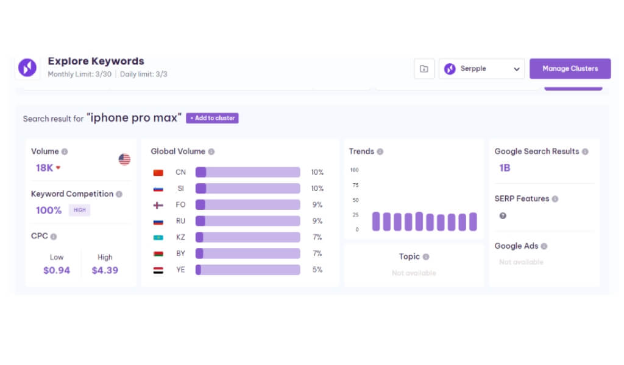Click "Not available" under Google Ads
Viewport: 624px width, 365px height.
coord(522,262)
